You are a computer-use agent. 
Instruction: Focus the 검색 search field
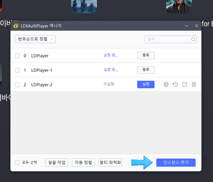(x=171, y=39)
